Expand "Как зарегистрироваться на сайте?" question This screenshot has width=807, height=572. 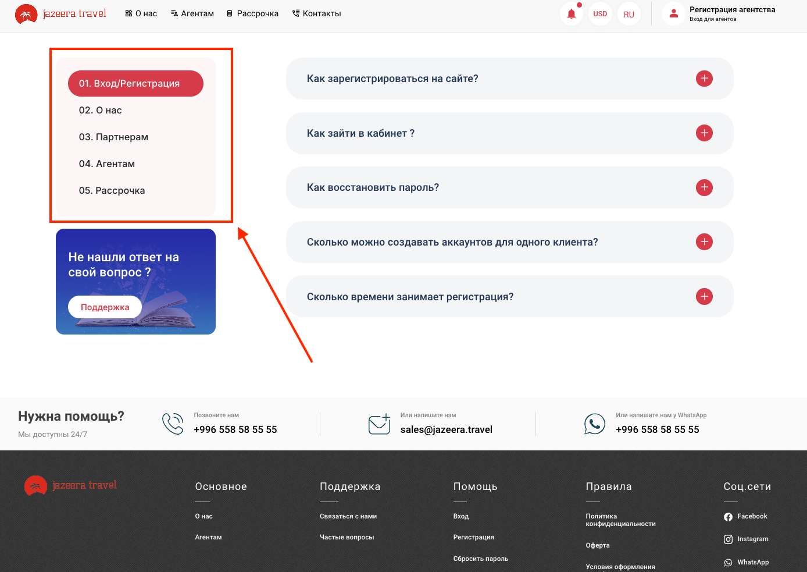point(704,79)
